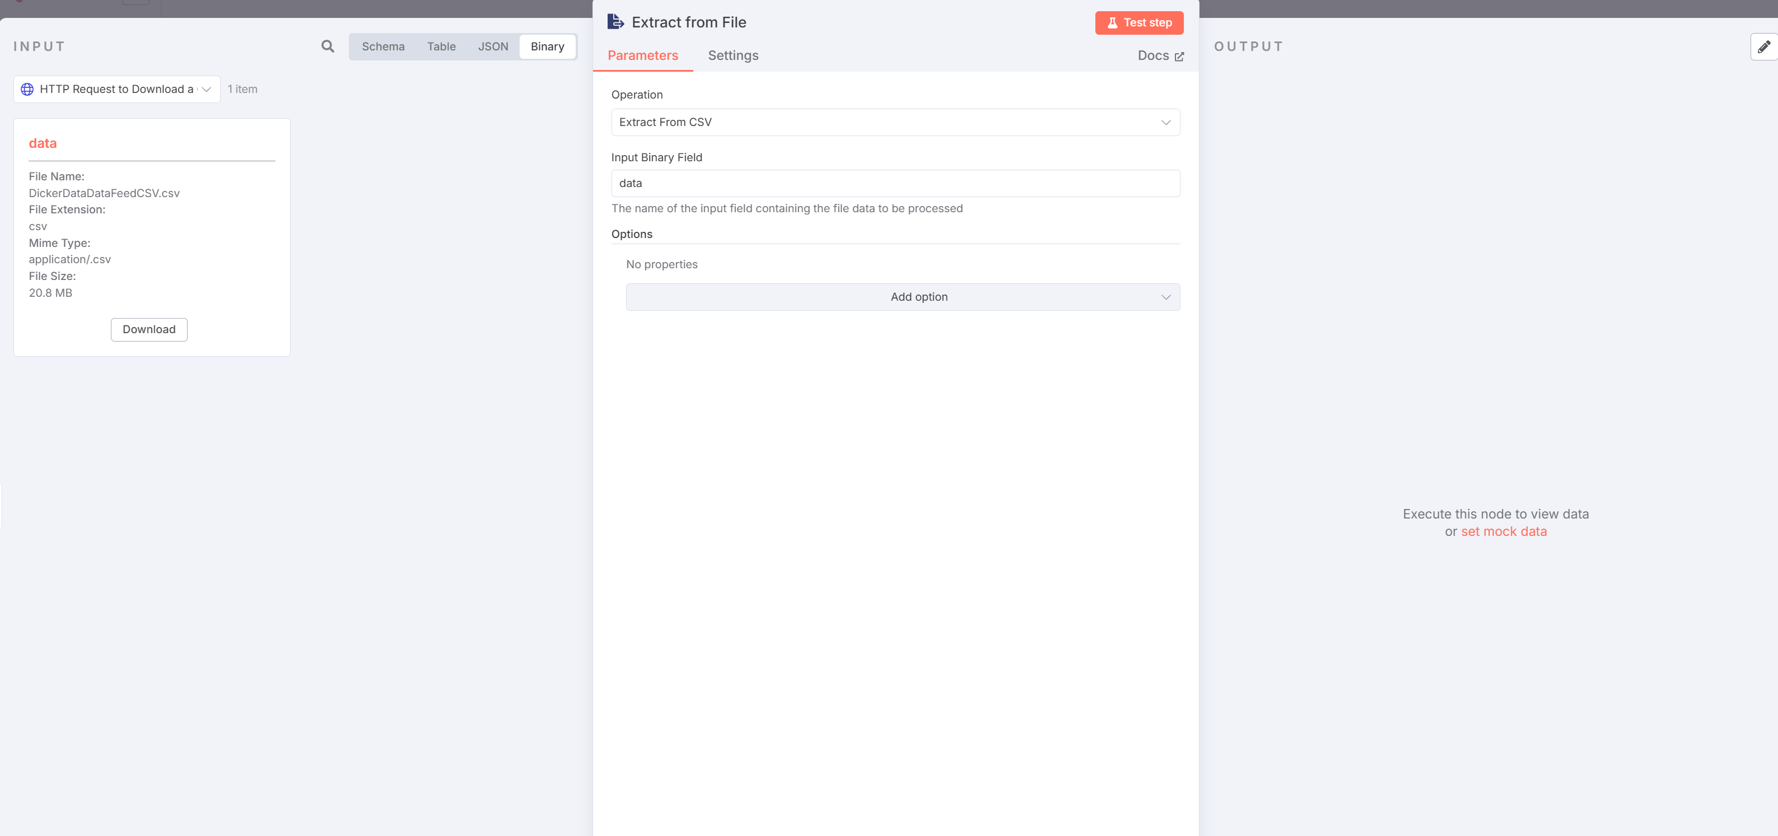This screenshot has width=1778, height=836.
Task: Open the Docs link
Action: coord(1152,55)
